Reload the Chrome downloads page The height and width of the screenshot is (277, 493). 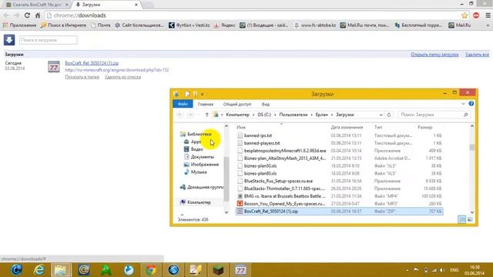pyautogui.click(x=27, y=15)
